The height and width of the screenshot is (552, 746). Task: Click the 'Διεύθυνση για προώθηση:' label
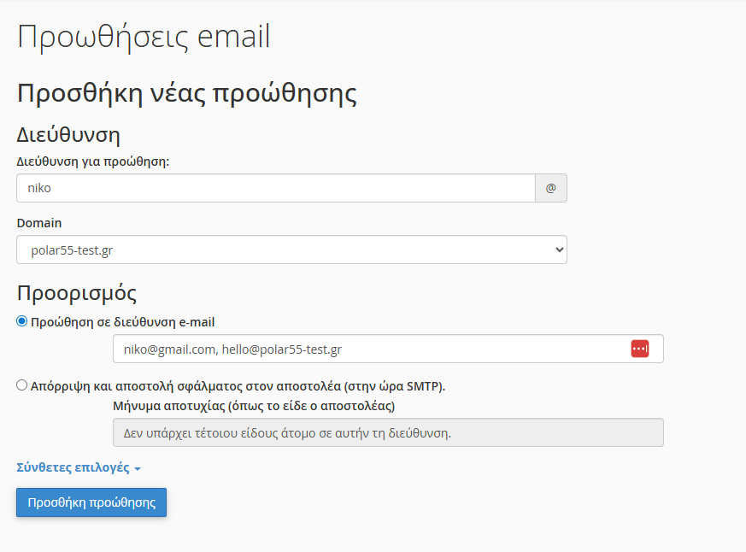click(93, 161)
